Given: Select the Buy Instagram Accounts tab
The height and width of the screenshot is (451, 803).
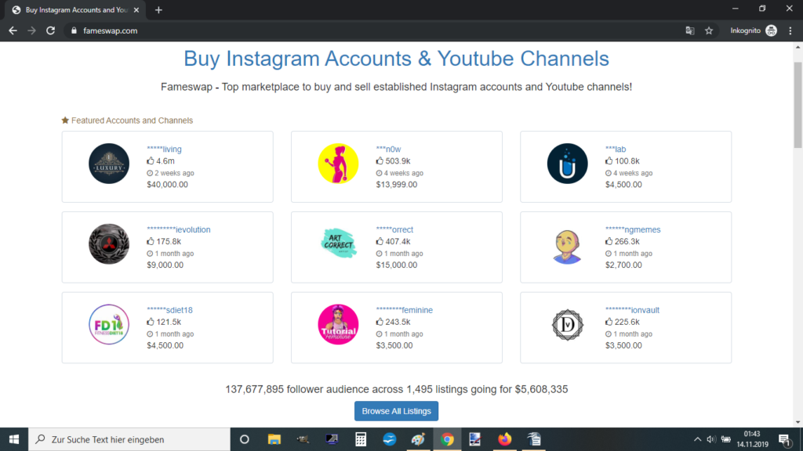Looking at the screenshot, I should (76, 9).
